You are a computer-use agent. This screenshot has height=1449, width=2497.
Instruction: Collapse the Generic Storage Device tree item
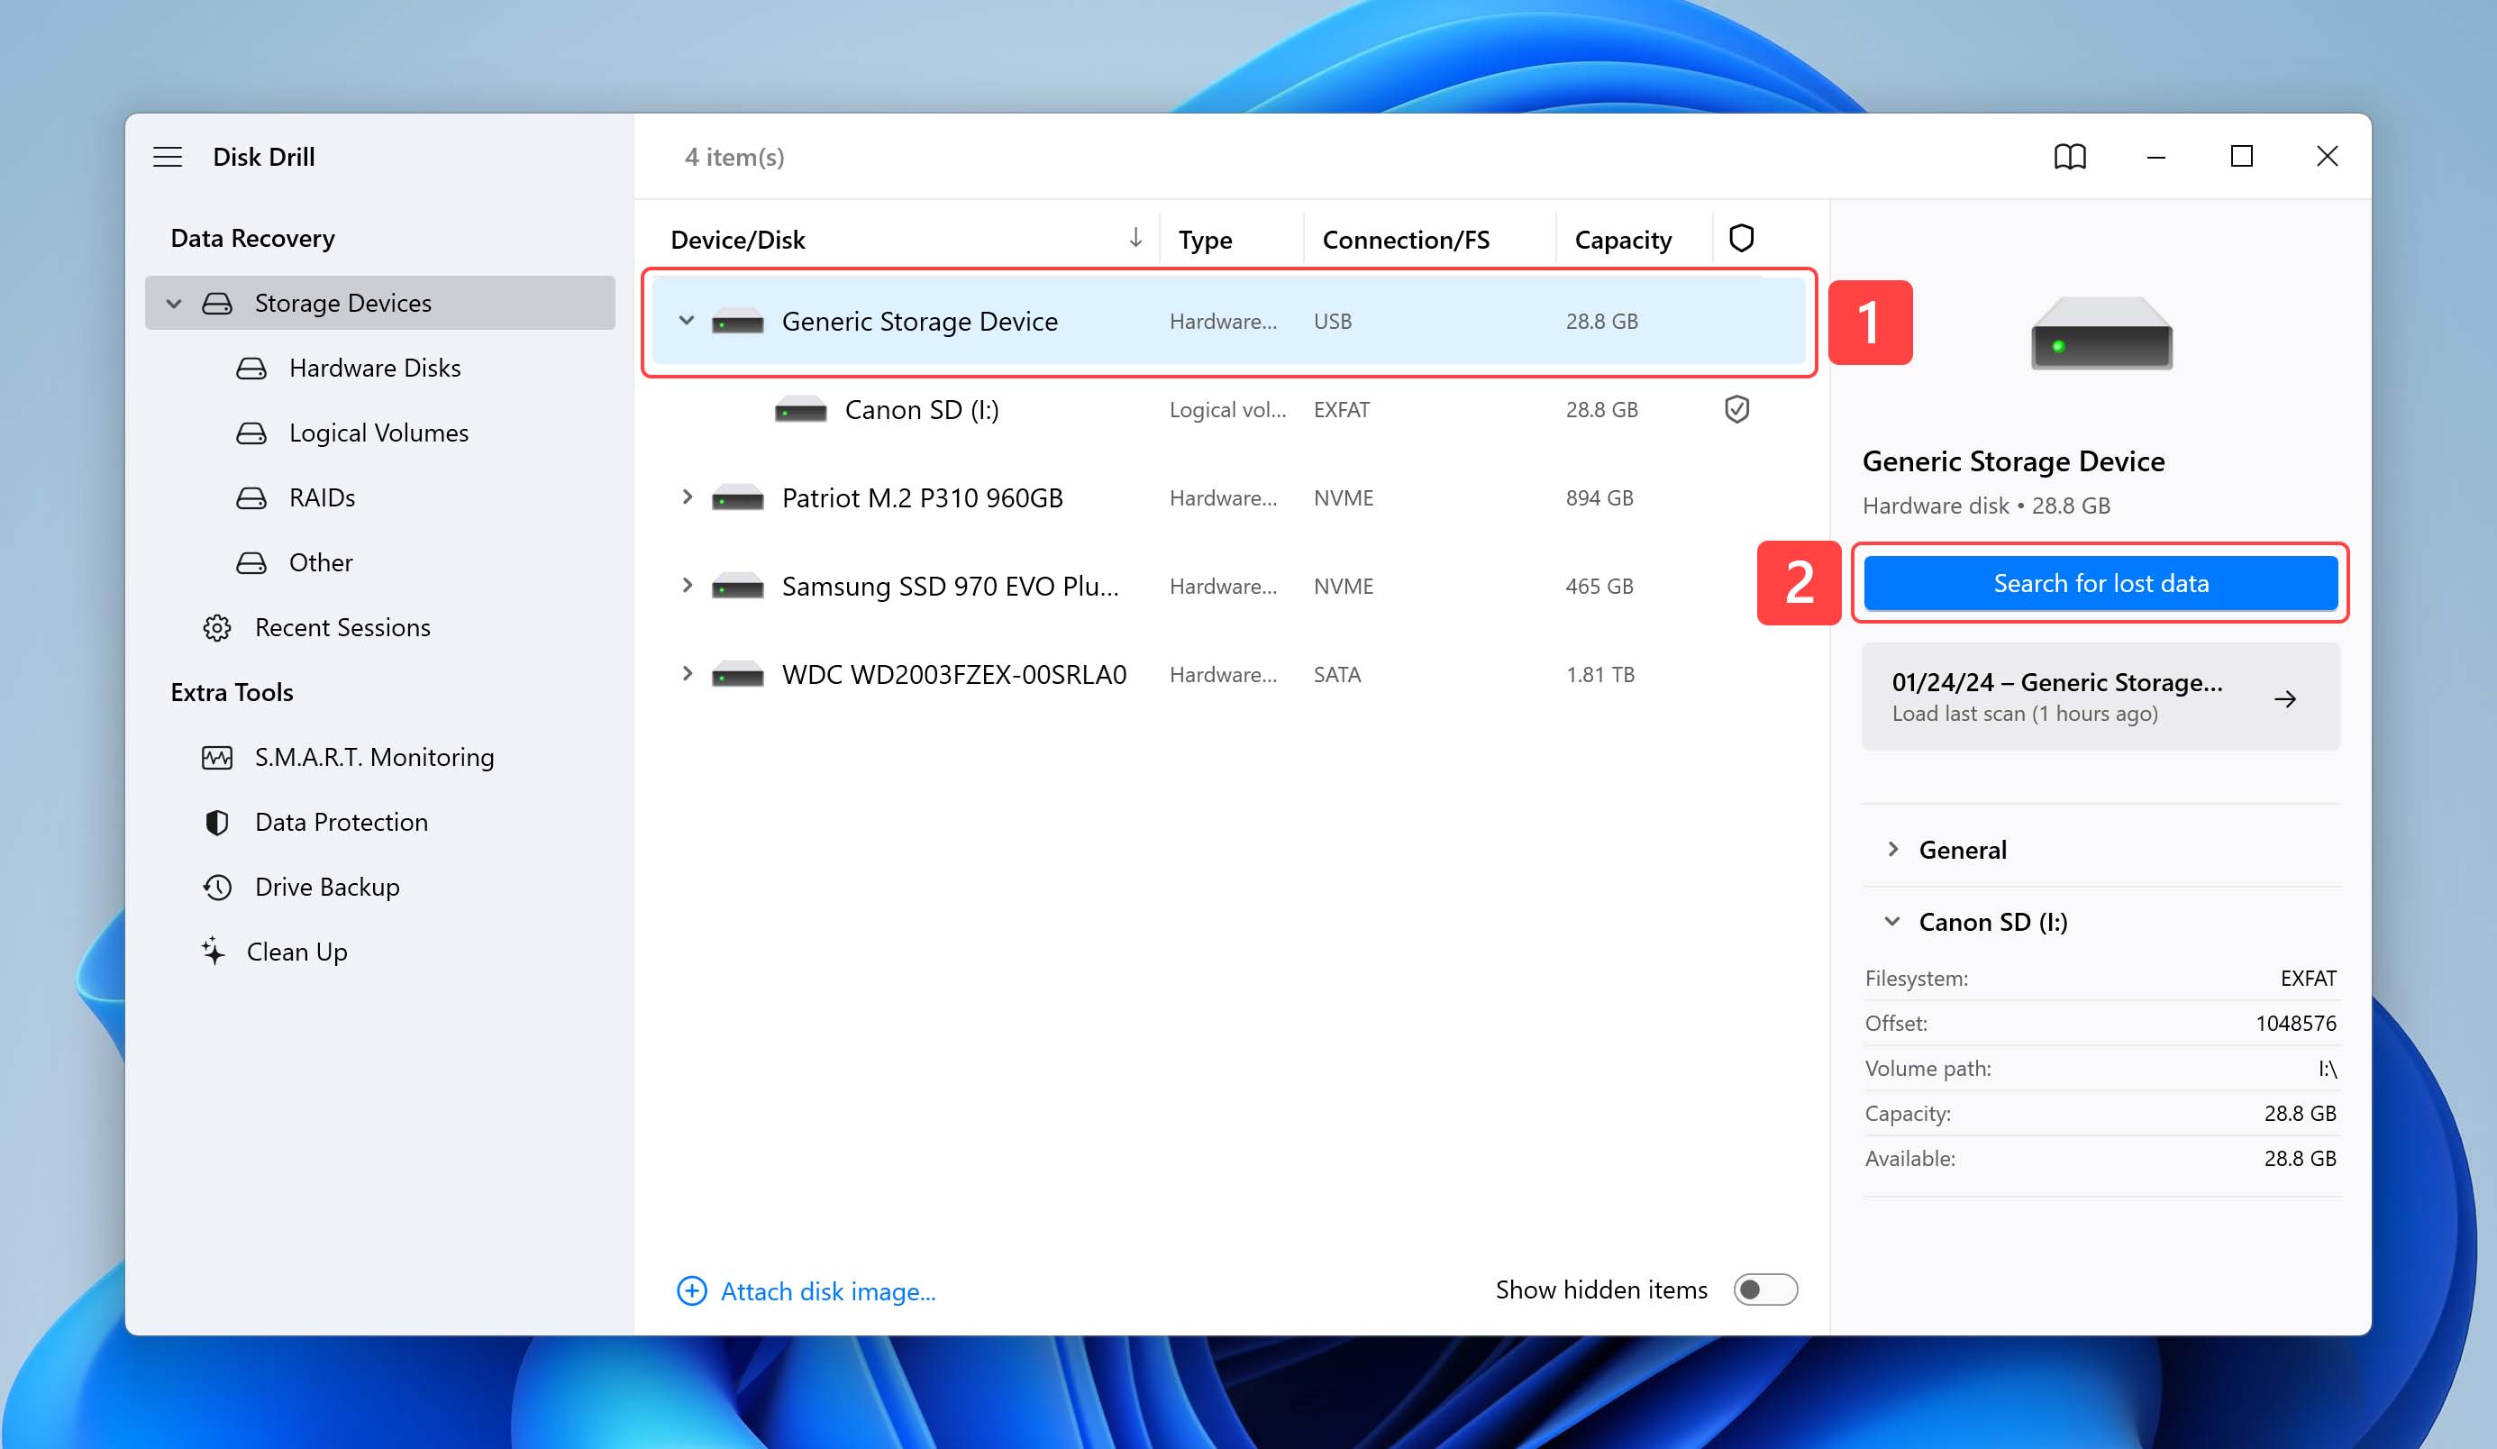(685, 319)
